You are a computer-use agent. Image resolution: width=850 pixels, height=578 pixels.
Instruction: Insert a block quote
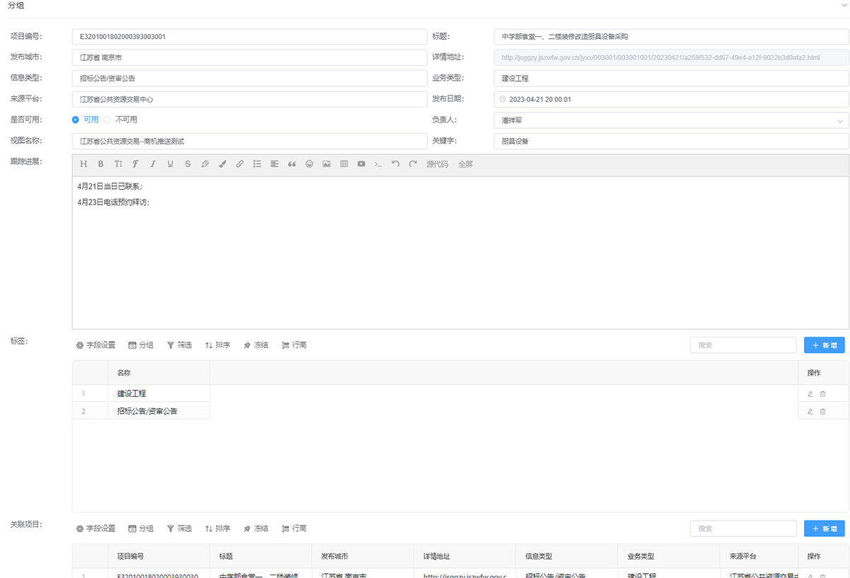(x=292, y=164)
